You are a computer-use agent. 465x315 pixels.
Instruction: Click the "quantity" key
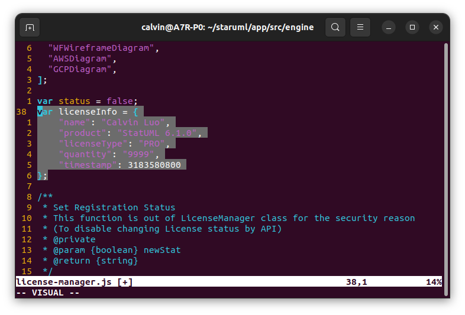(85, 155)
